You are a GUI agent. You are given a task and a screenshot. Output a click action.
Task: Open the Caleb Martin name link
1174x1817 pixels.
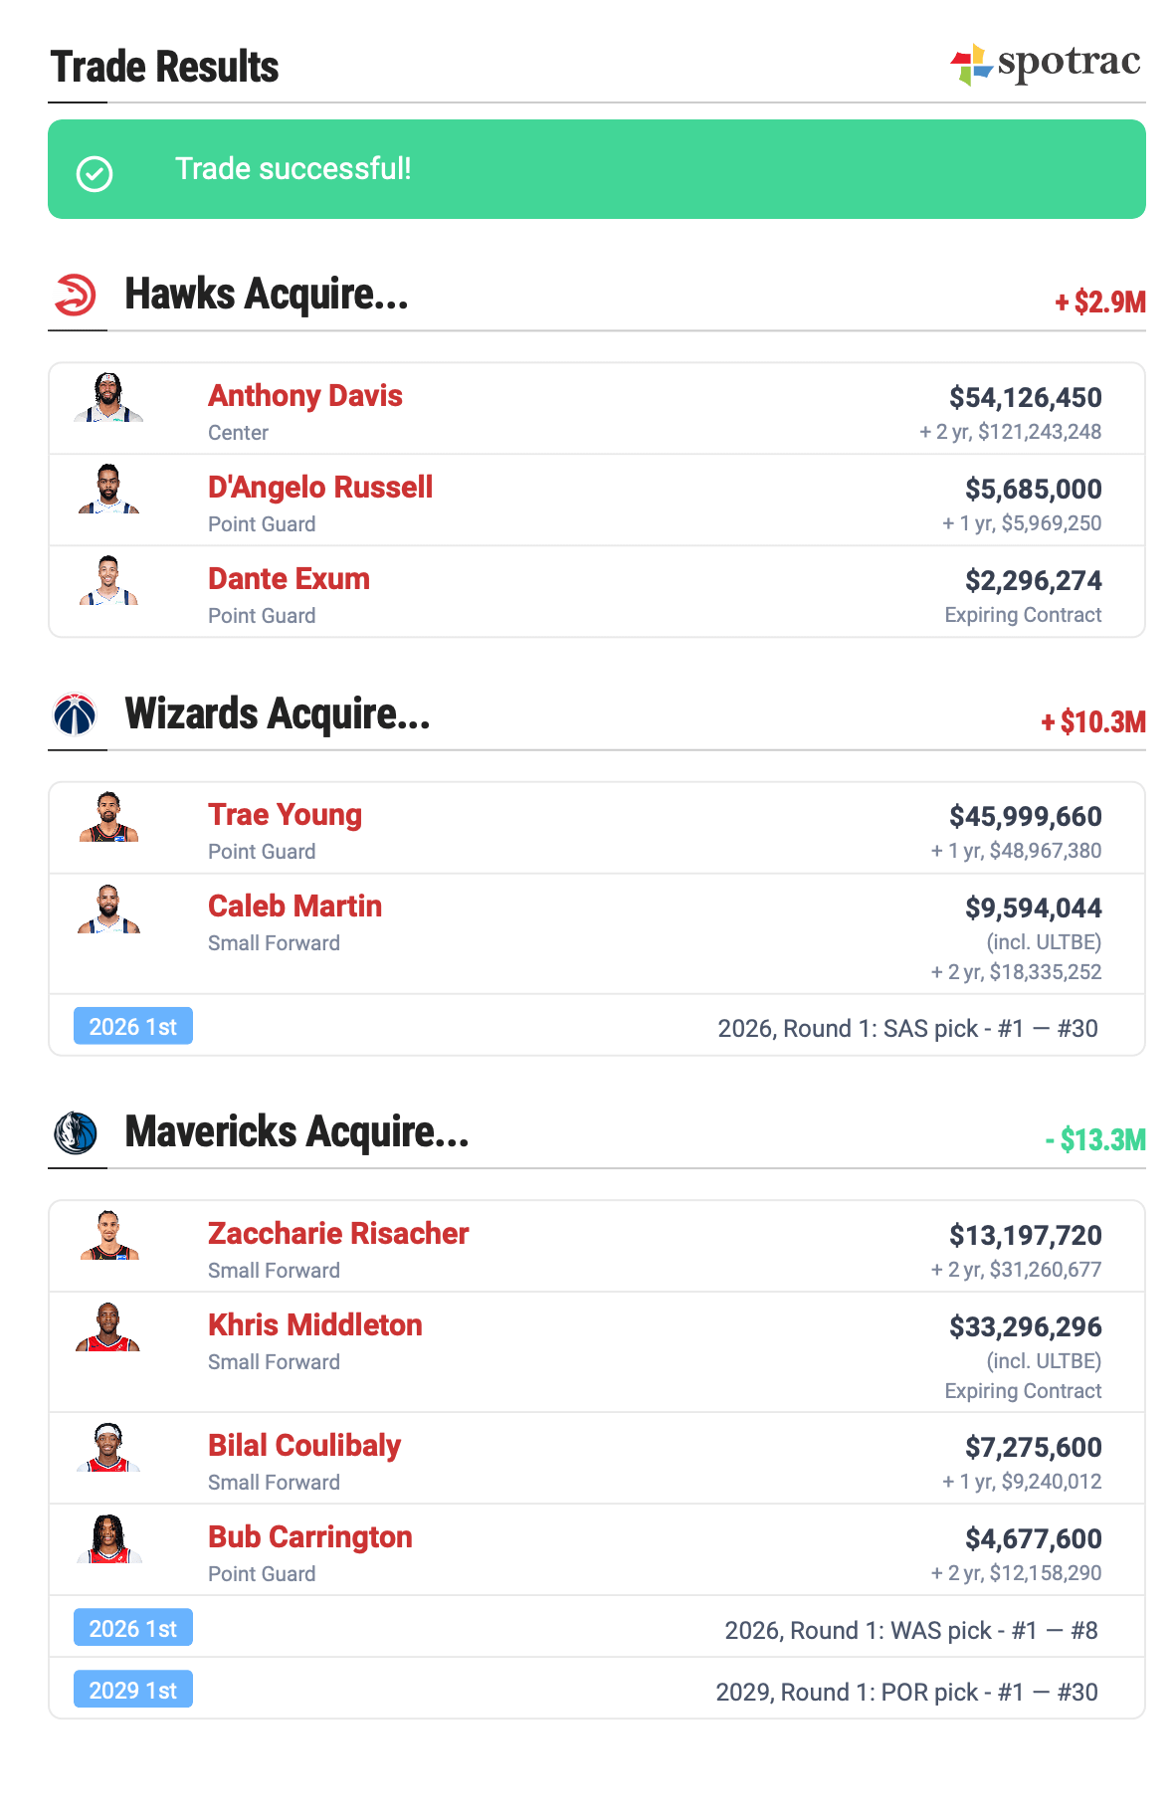pos(294,907)
